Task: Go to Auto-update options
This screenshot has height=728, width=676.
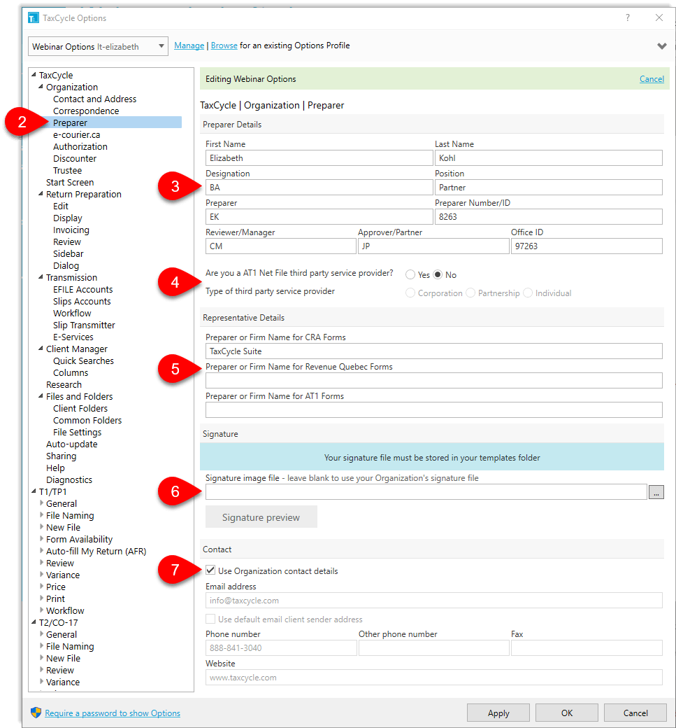Action: pos(72,444)
